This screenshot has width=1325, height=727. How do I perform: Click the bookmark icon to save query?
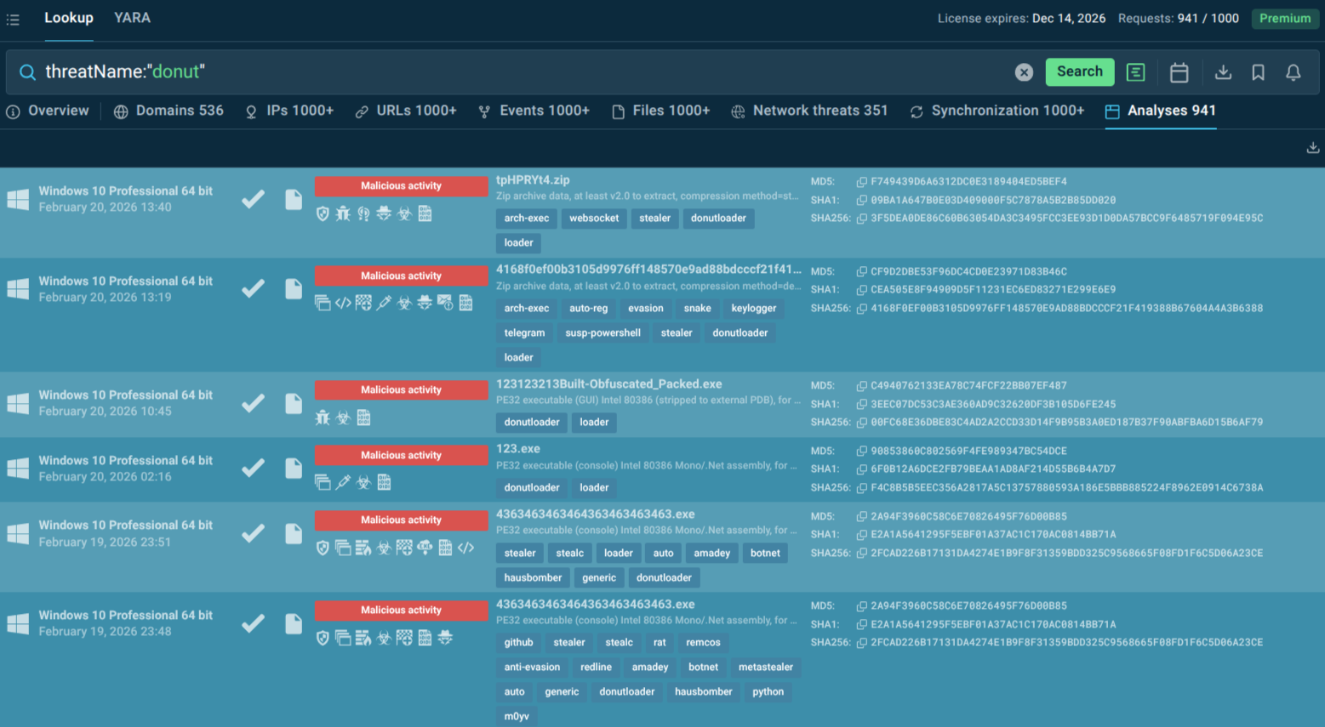coord(1258,72)
